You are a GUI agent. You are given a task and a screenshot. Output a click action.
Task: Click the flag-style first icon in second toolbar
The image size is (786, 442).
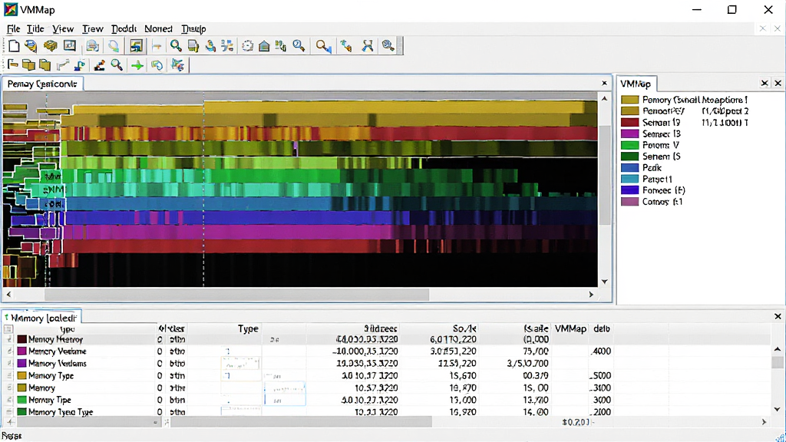(13, 64)
